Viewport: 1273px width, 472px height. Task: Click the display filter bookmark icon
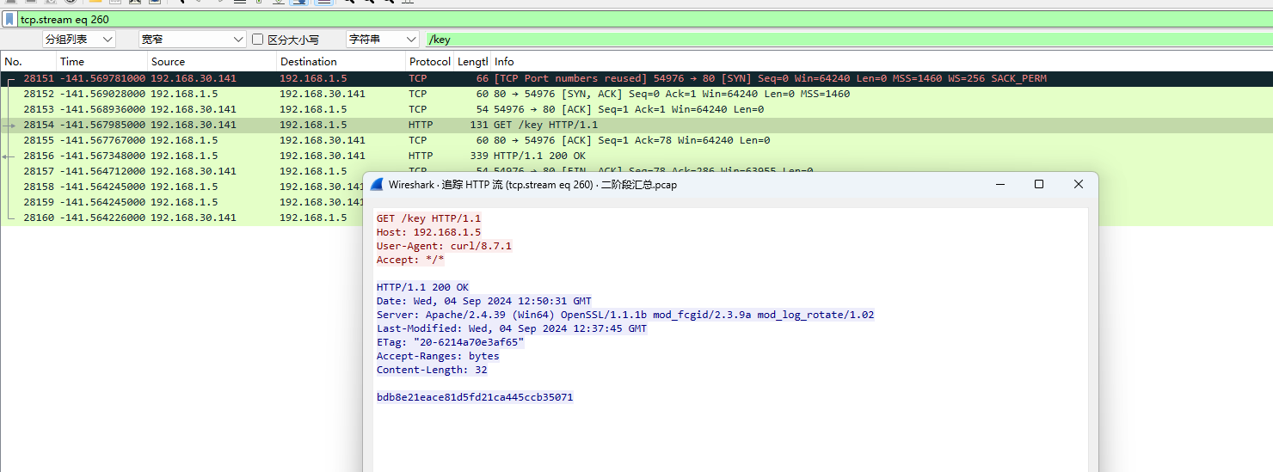pos(9,19)
